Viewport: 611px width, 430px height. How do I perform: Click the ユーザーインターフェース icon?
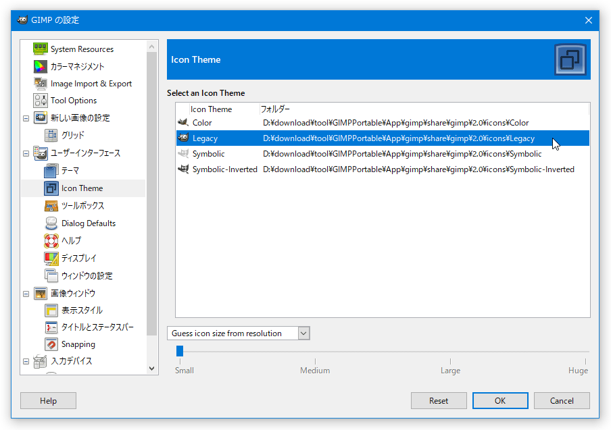point(41,153)
